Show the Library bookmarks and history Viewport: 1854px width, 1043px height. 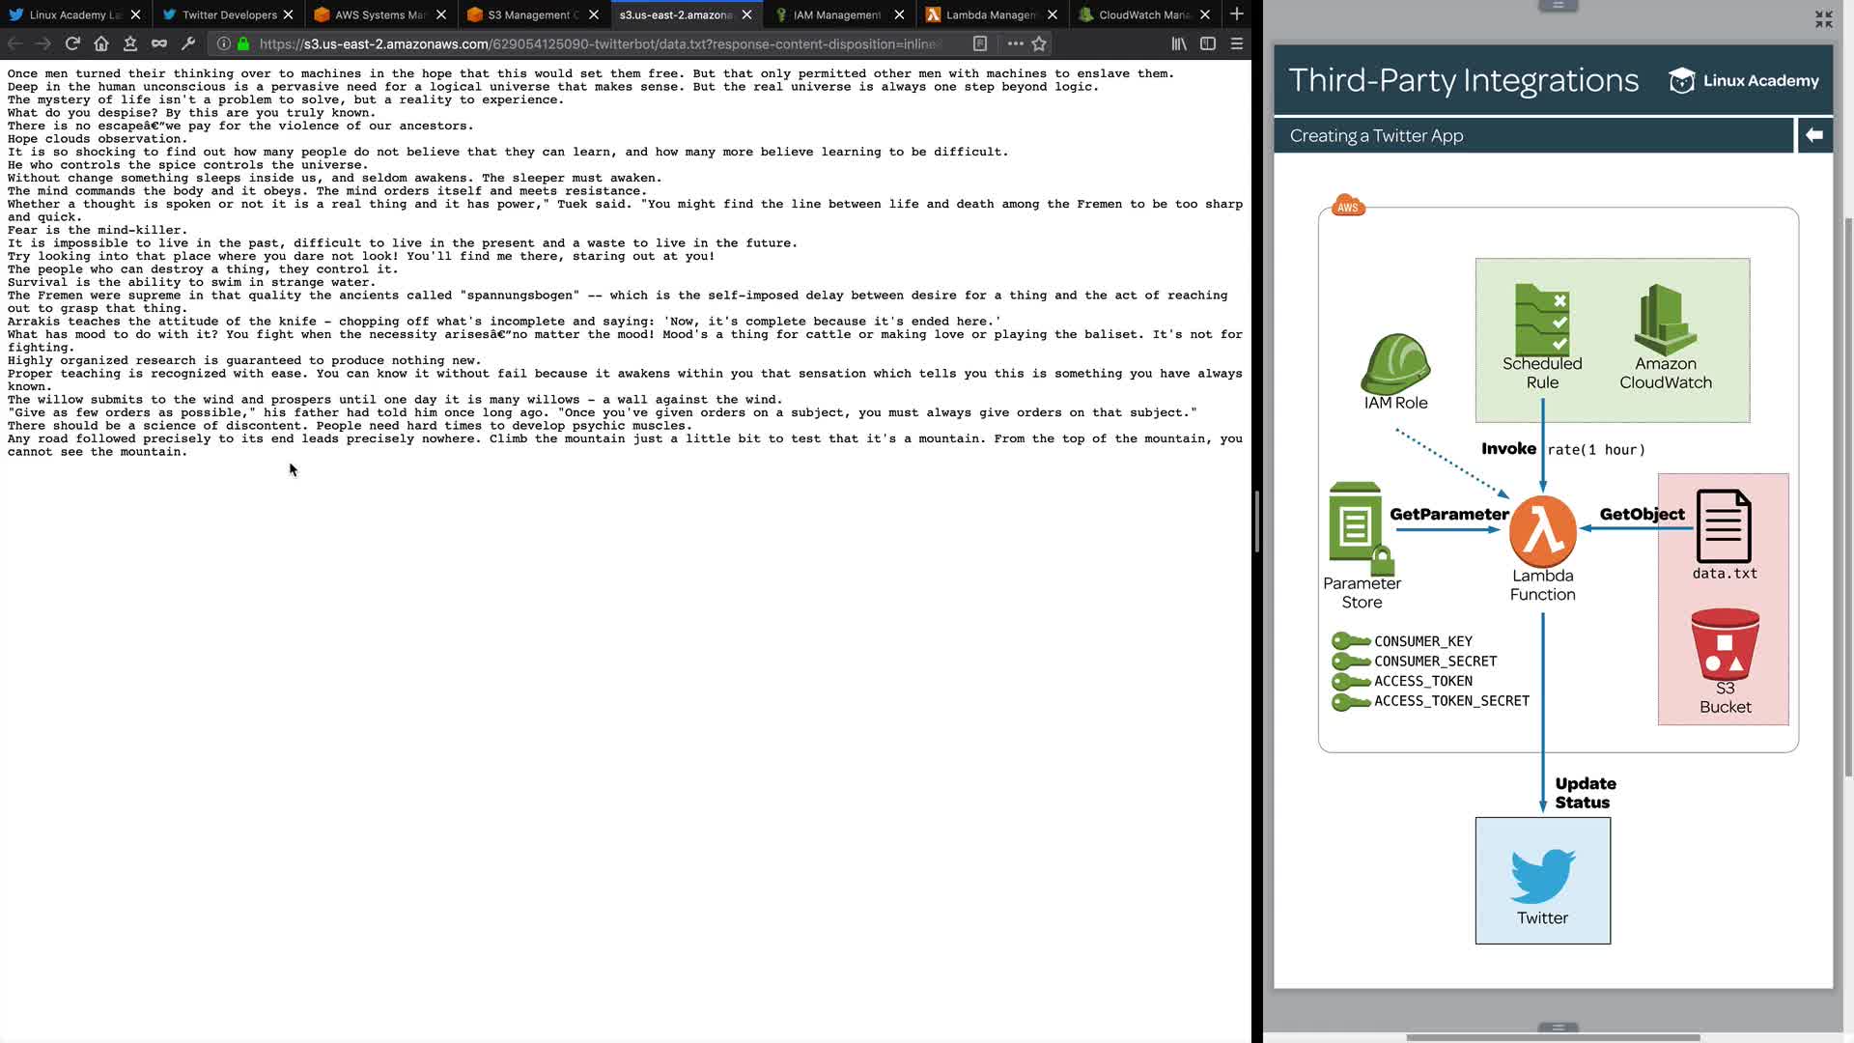click(x=1179, y=43)
